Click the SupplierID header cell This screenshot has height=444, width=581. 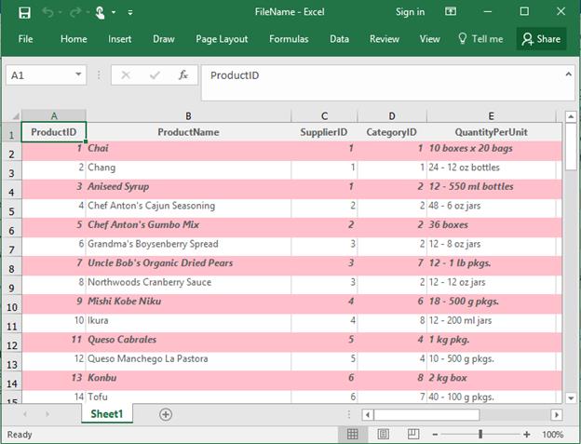point(324,132)
